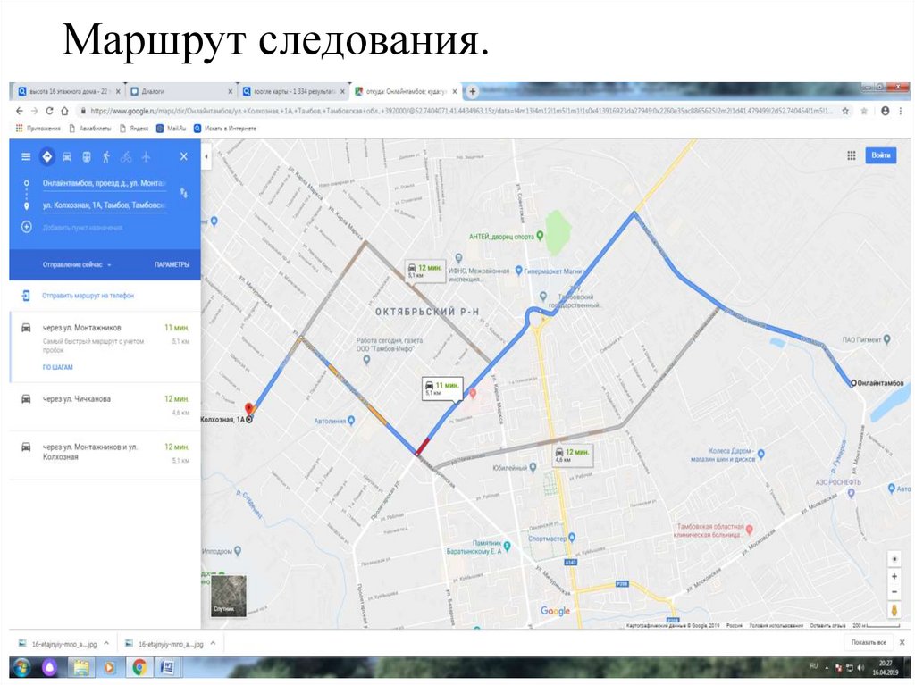915x685 pixels.
Task: Open route ПАРАМЕТРЫ options
Action: click(172, 265)
